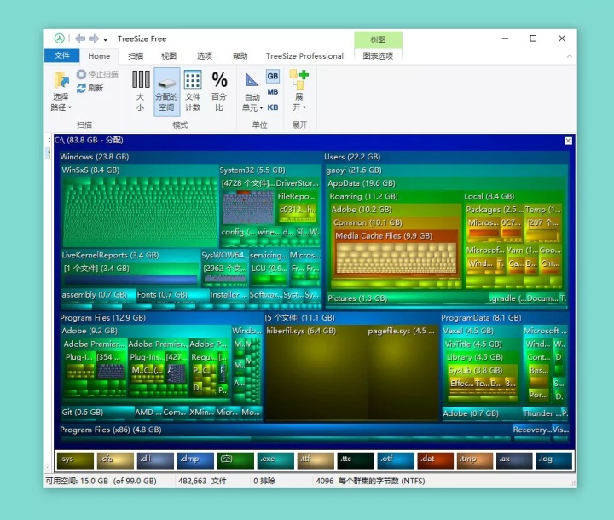The image size is (614, 520).
Task: Click the .dat legend swatch
Action: point(436,460)
